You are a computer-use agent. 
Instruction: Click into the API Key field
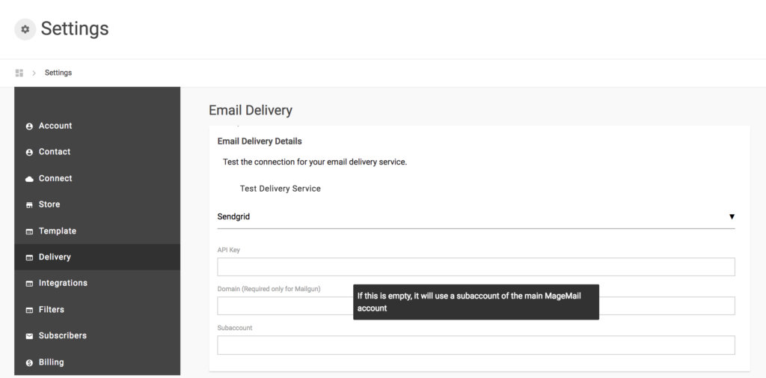tap(476, 267)
